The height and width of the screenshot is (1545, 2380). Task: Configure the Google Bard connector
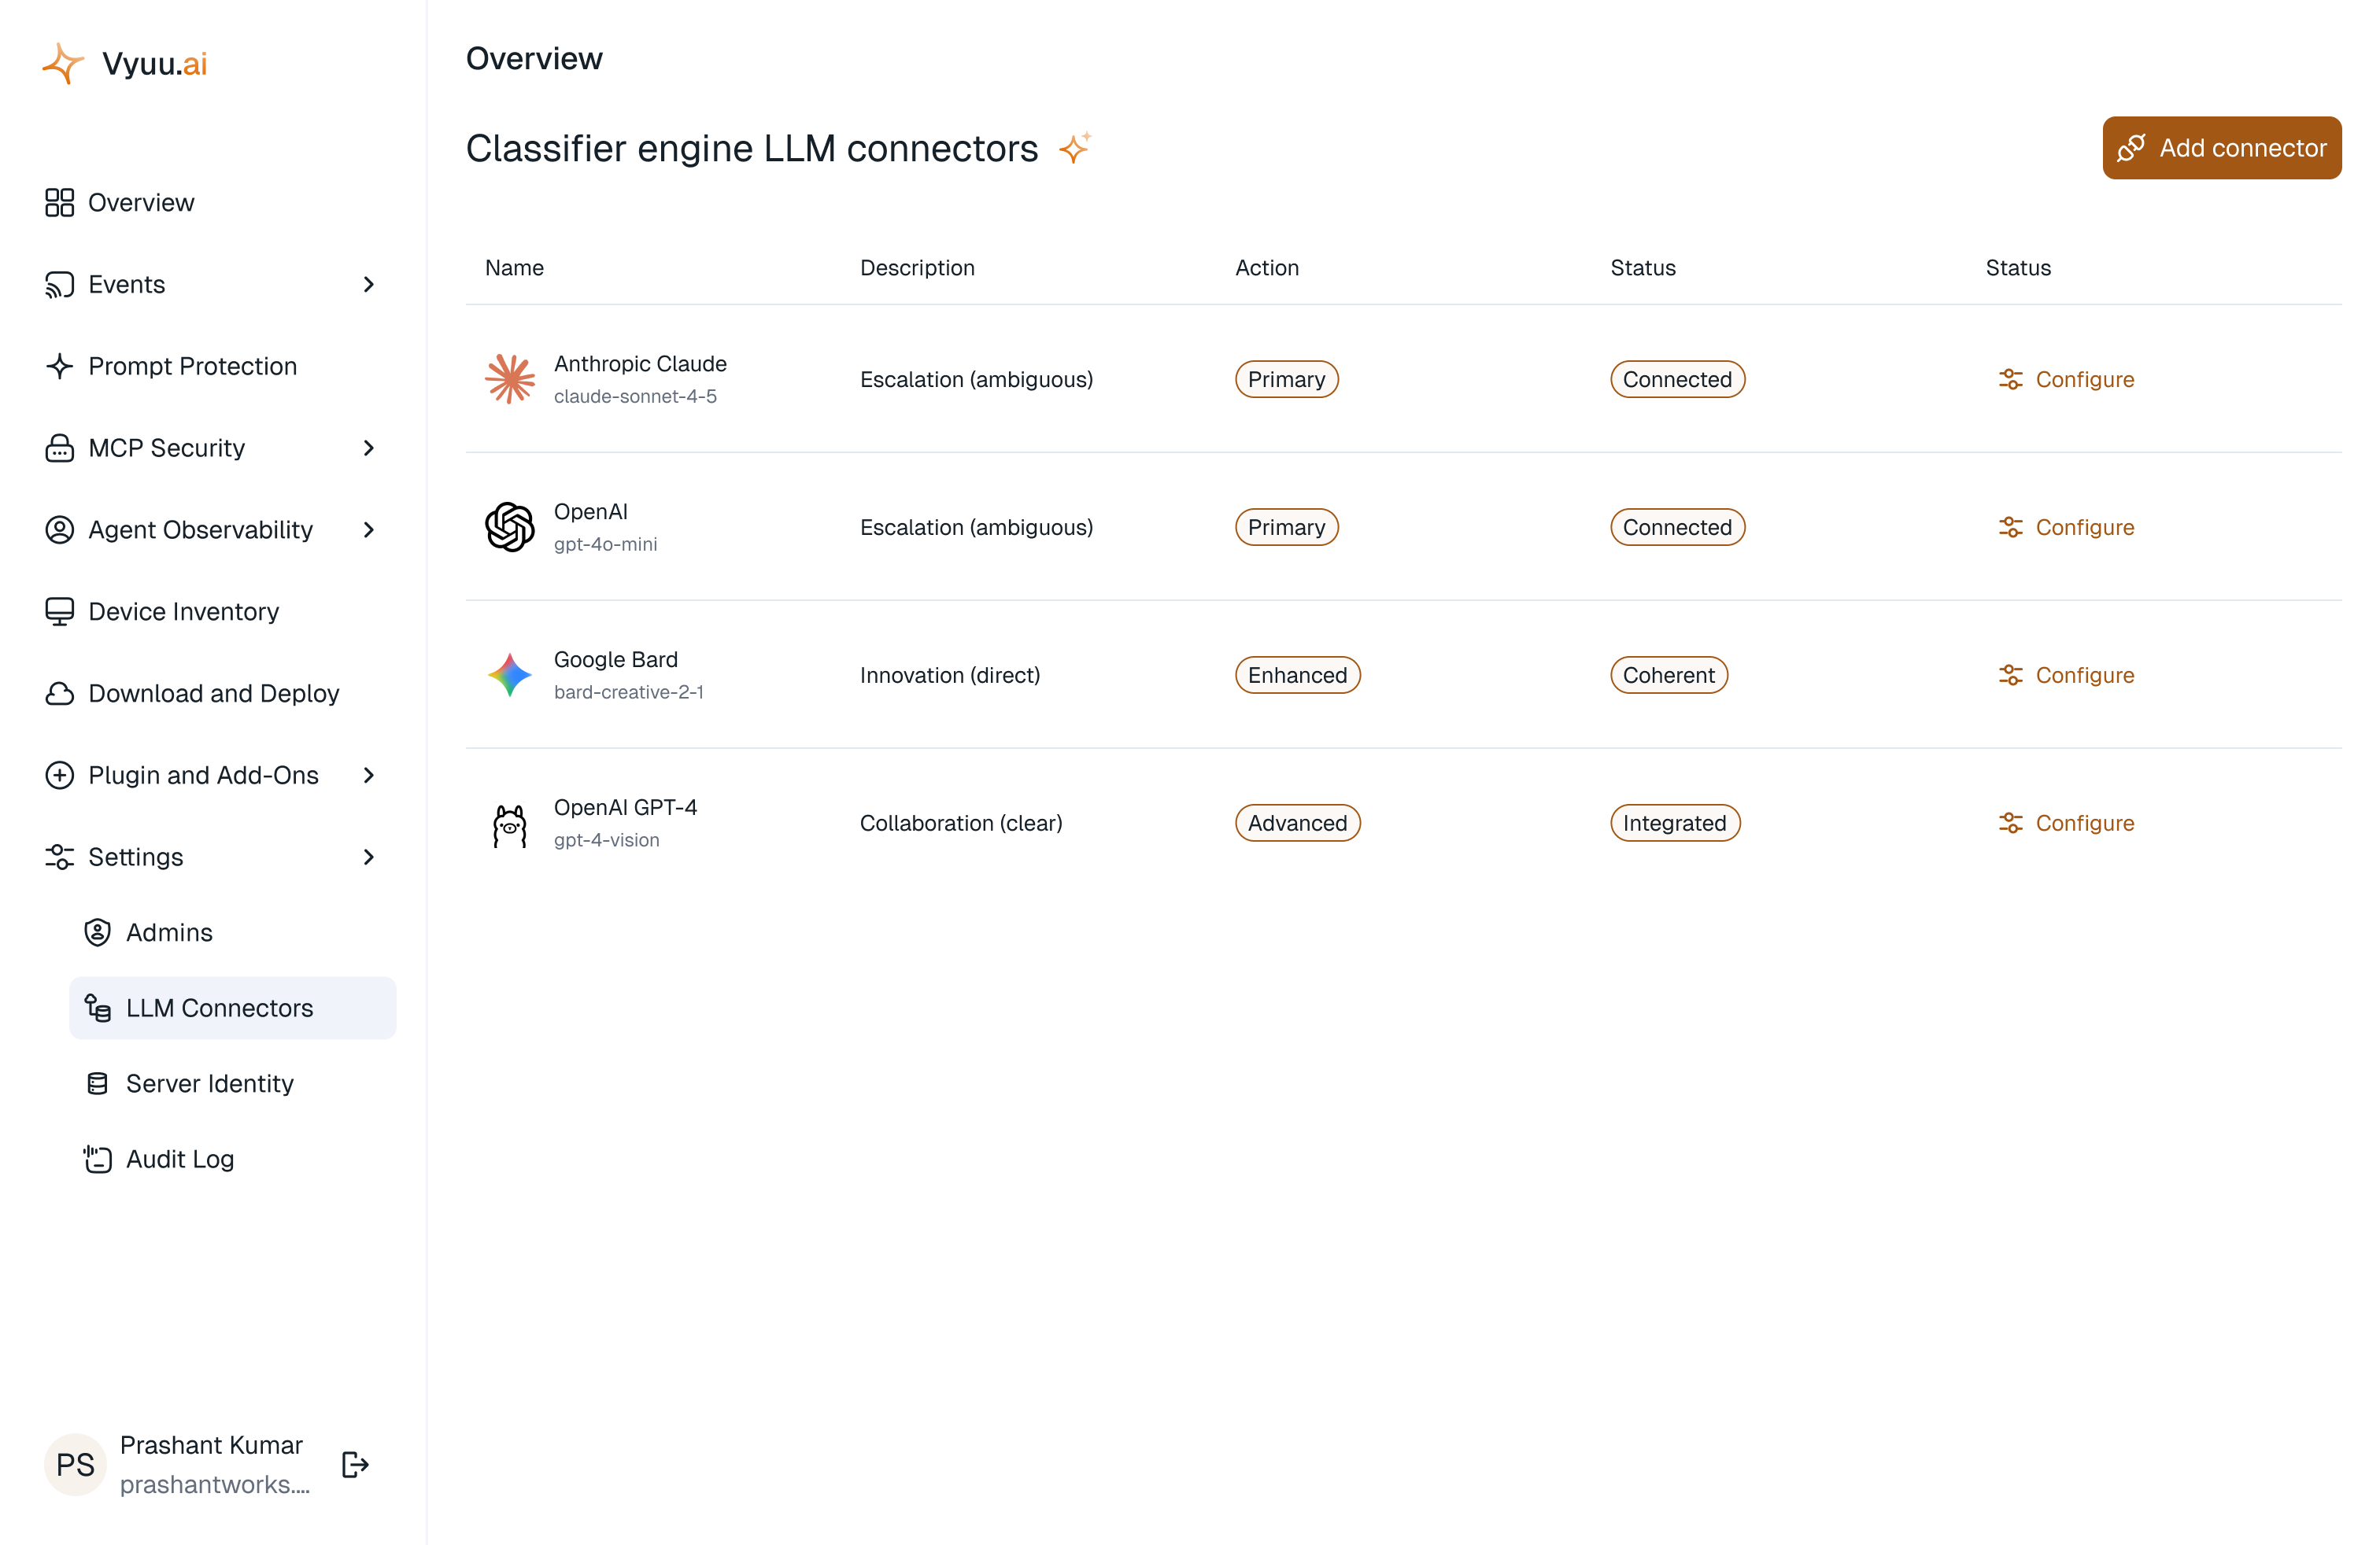point(2066,675)
